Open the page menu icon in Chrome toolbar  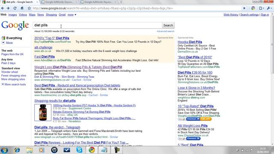(261, 8)
